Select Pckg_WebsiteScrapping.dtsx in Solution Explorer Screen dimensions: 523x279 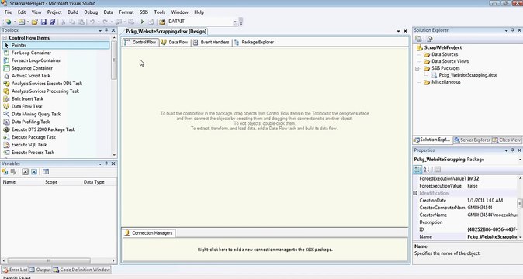tap(467, 75)
